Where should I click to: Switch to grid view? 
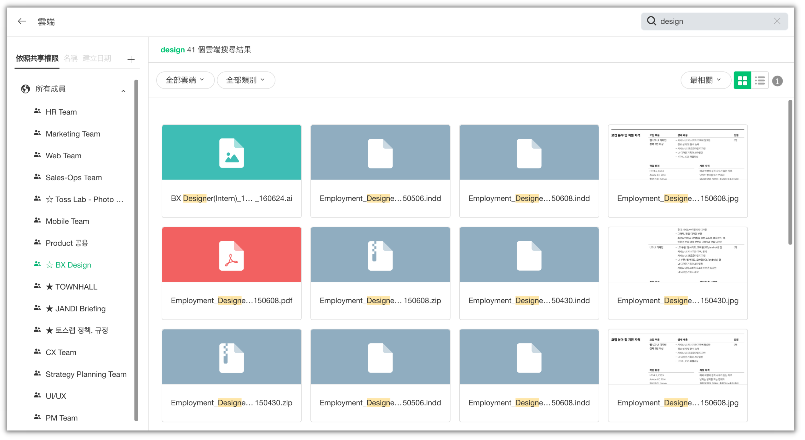point(742,81)
